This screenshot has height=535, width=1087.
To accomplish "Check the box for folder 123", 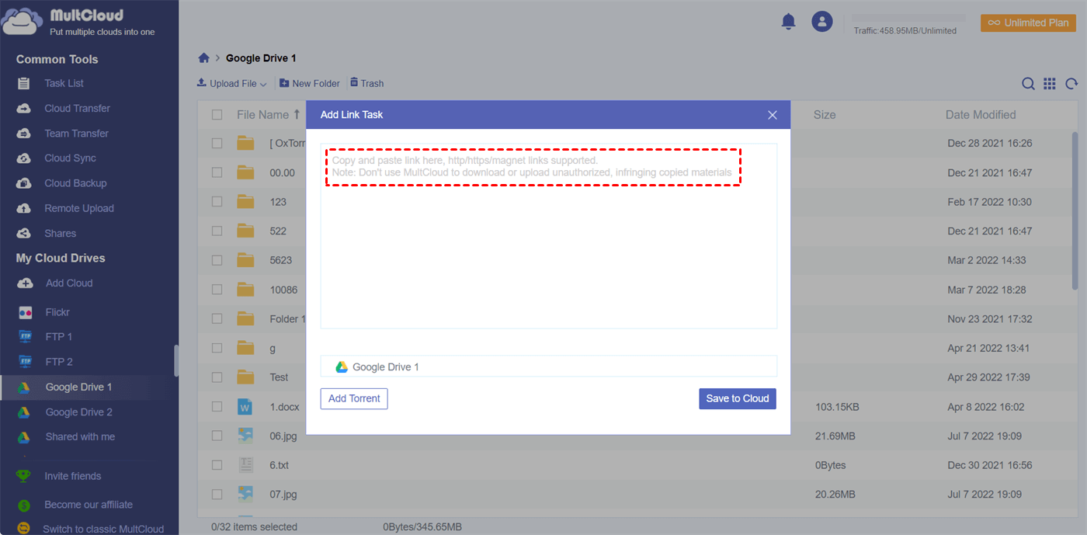I will coord(217,202).
